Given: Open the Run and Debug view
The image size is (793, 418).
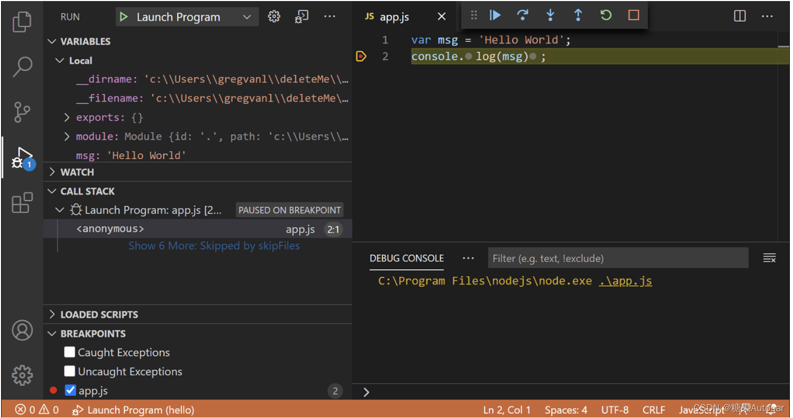Looking at the screenshot, I should [23, 158].
